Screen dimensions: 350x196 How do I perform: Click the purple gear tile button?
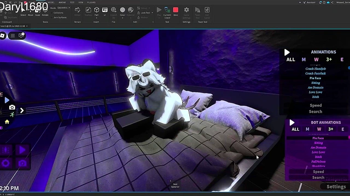click(6, 163)
